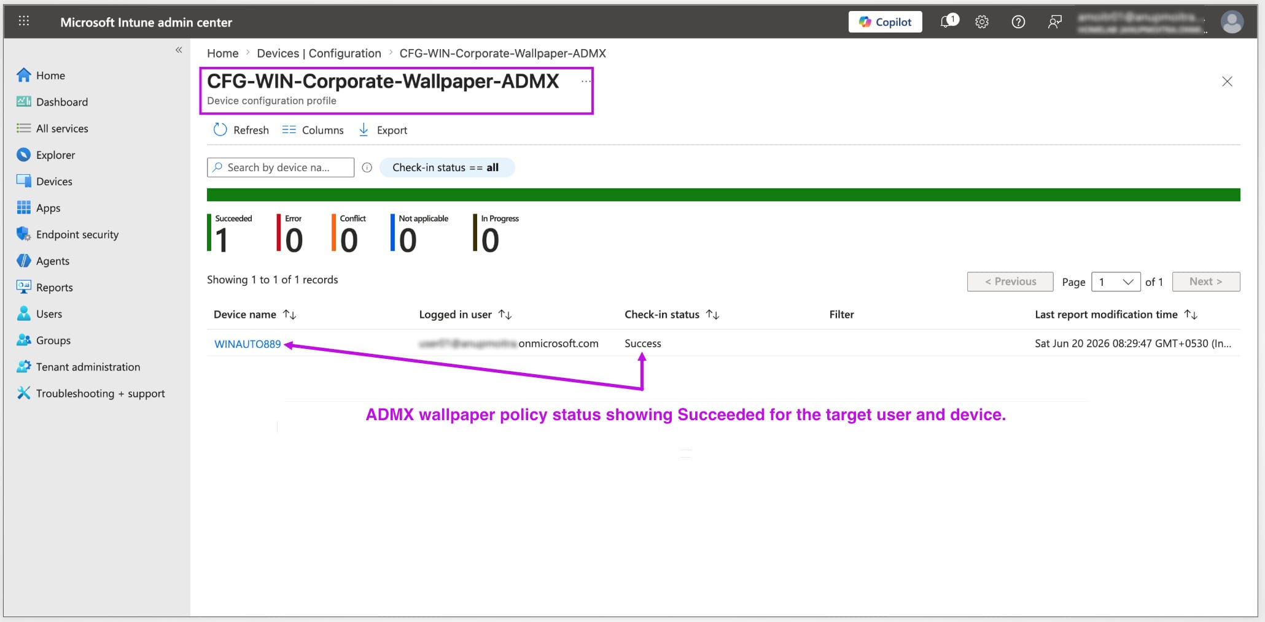Focus the Search by device name field
Image resolution: width=1265 pixels, height=622 pixels.
pos(281,167)
